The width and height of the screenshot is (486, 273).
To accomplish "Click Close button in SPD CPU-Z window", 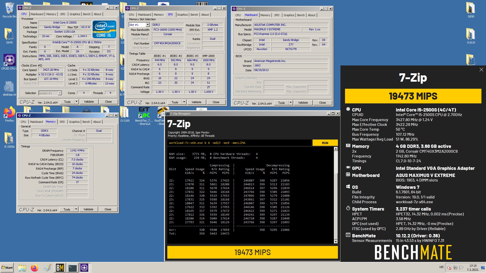I will pos(216,102).
